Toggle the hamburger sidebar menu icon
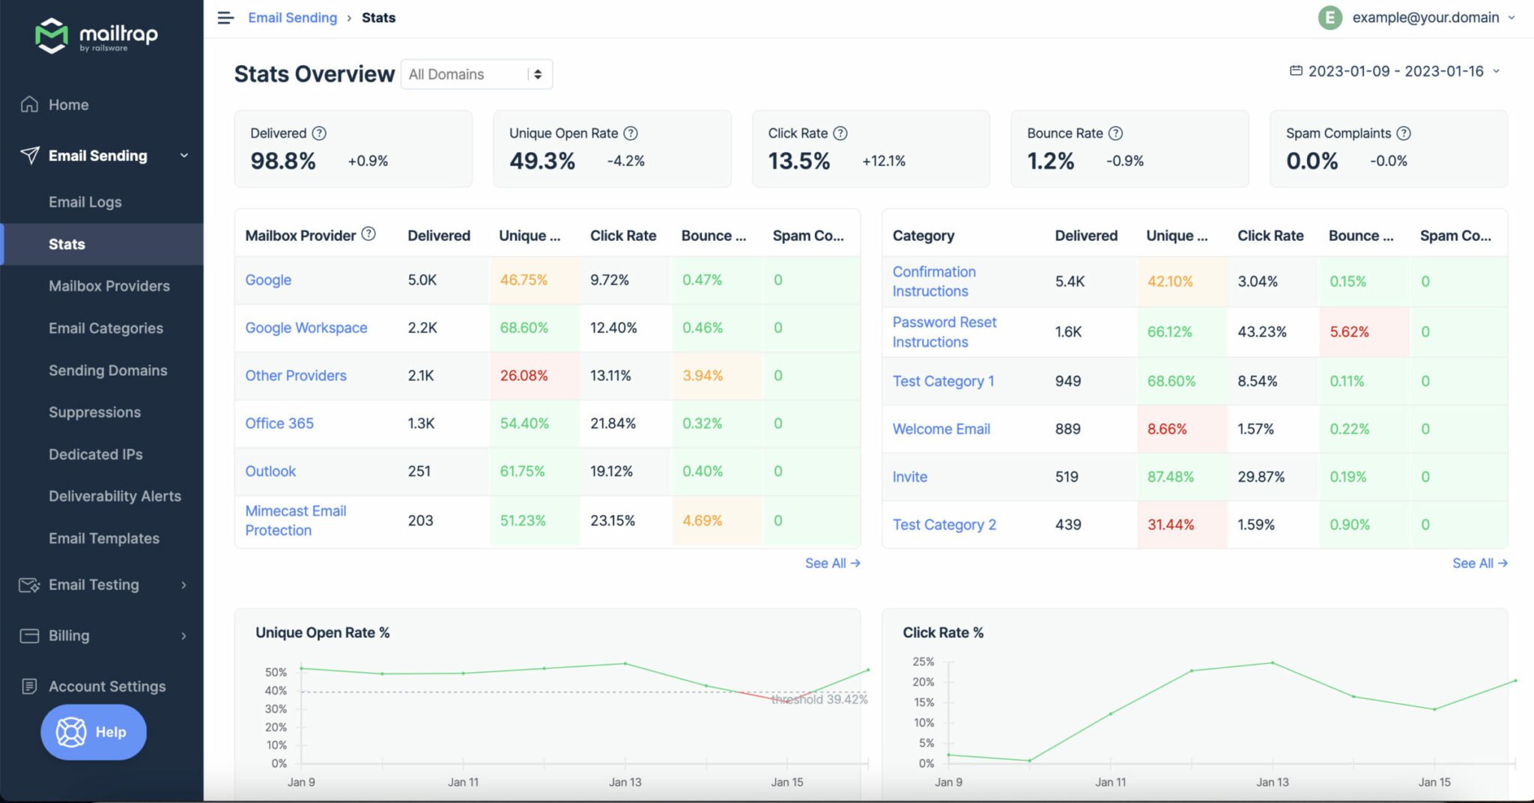The image size is (1534, 803). pos(225,17)
